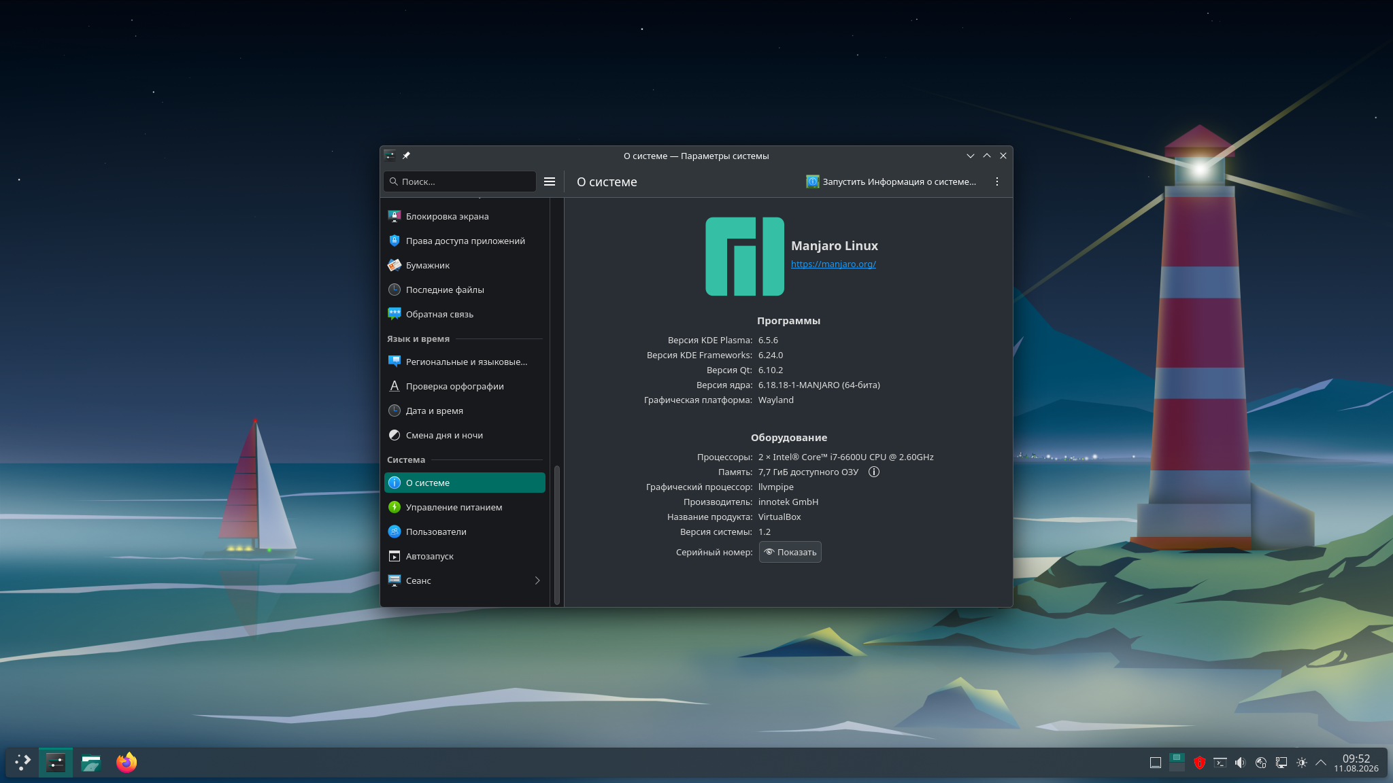1393x783 pixels.
Task: Click the Manjaro logo image
Action: [745, 256]
